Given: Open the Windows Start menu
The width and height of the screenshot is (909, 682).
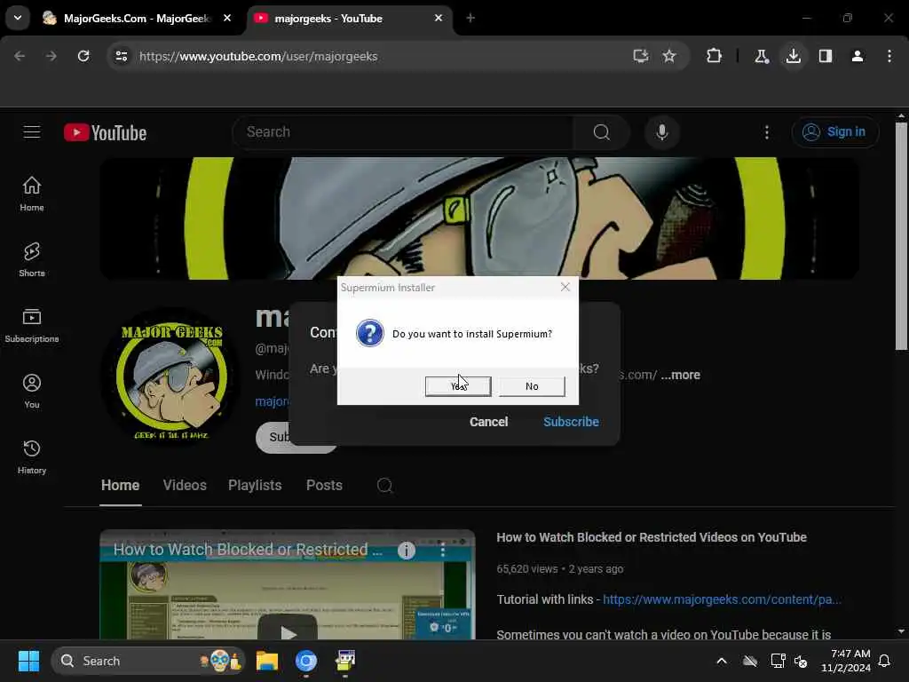Looking at the screenshot, I should (x=28, y=661).
